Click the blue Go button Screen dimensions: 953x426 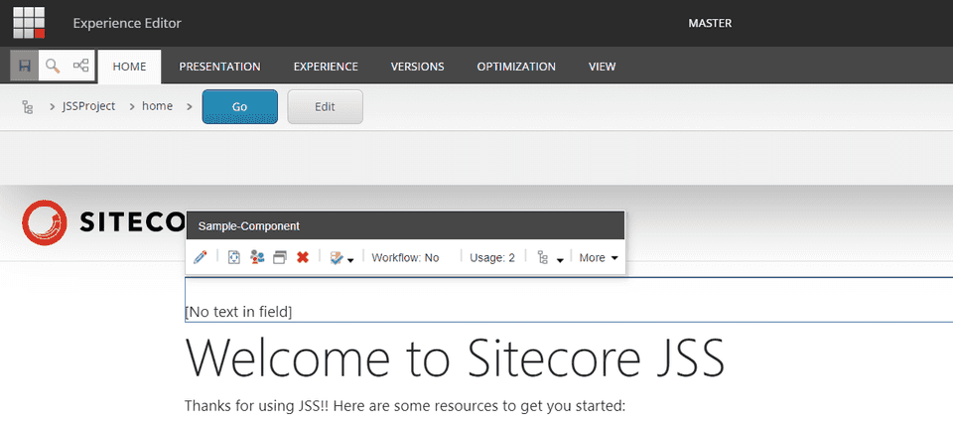pos(239,106)
